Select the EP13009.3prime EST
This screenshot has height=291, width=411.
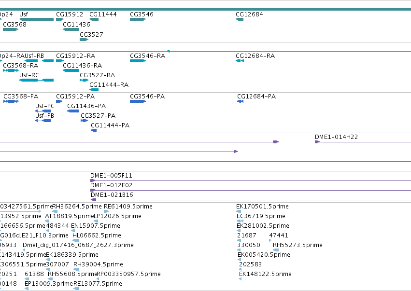point(27,289)
